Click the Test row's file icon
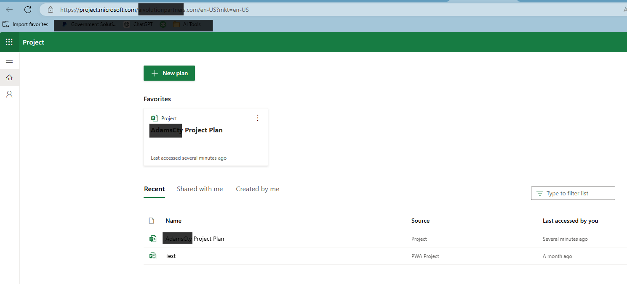Image resolution: width=627 pixels, height=284 pixels. (x=153, y=256)
